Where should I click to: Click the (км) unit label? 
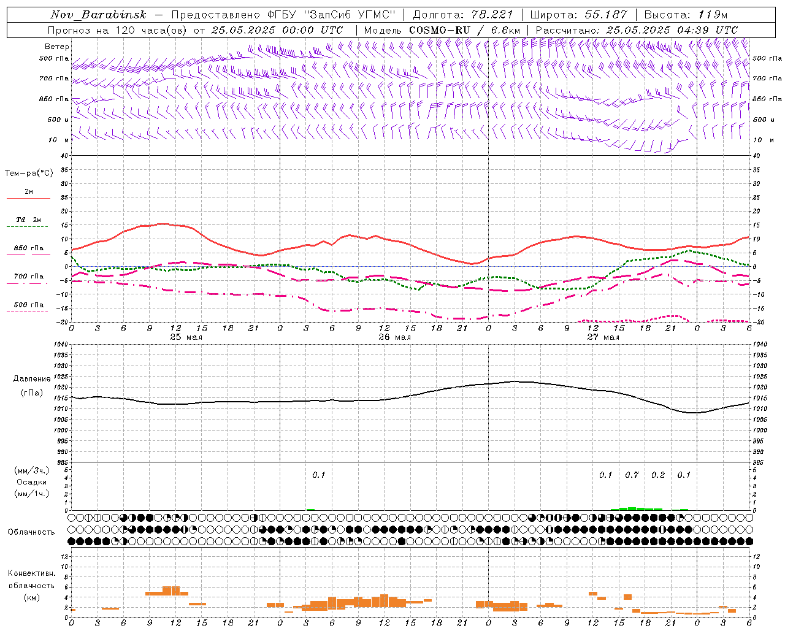coord(31,597)
